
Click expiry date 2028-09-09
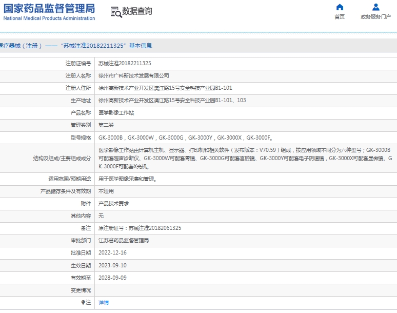[x=112, y=278]
